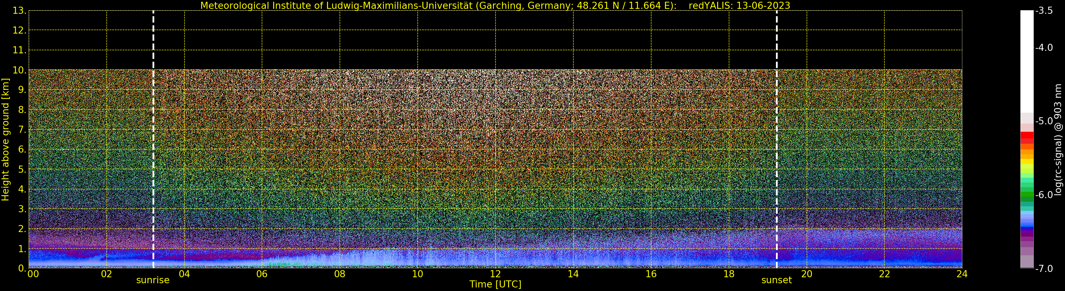Click the time axis tick label "10"
The height and width of the screenshot is (291, 1065).
point(418,274)
